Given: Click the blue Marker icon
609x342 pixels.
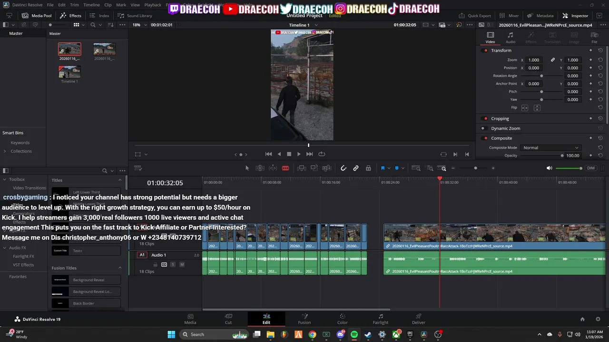Looking at the screenshot, I should tap(397, 168).
